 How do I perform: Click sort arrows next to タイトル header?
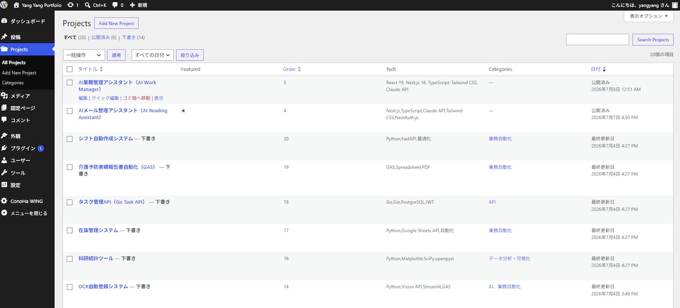pos(101,69)
